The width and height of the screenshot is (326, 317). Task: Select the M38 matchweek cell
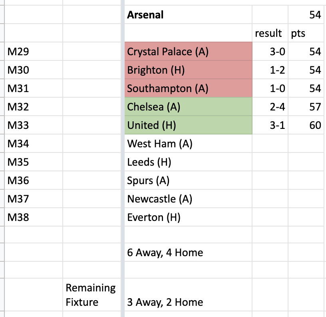tap(34, 217)
